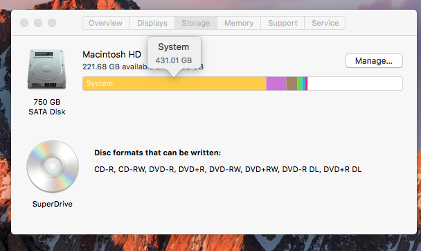This screenshot has height=251, width=421.
Task: Click the SuperDrive label text
Action: (53, 204)
